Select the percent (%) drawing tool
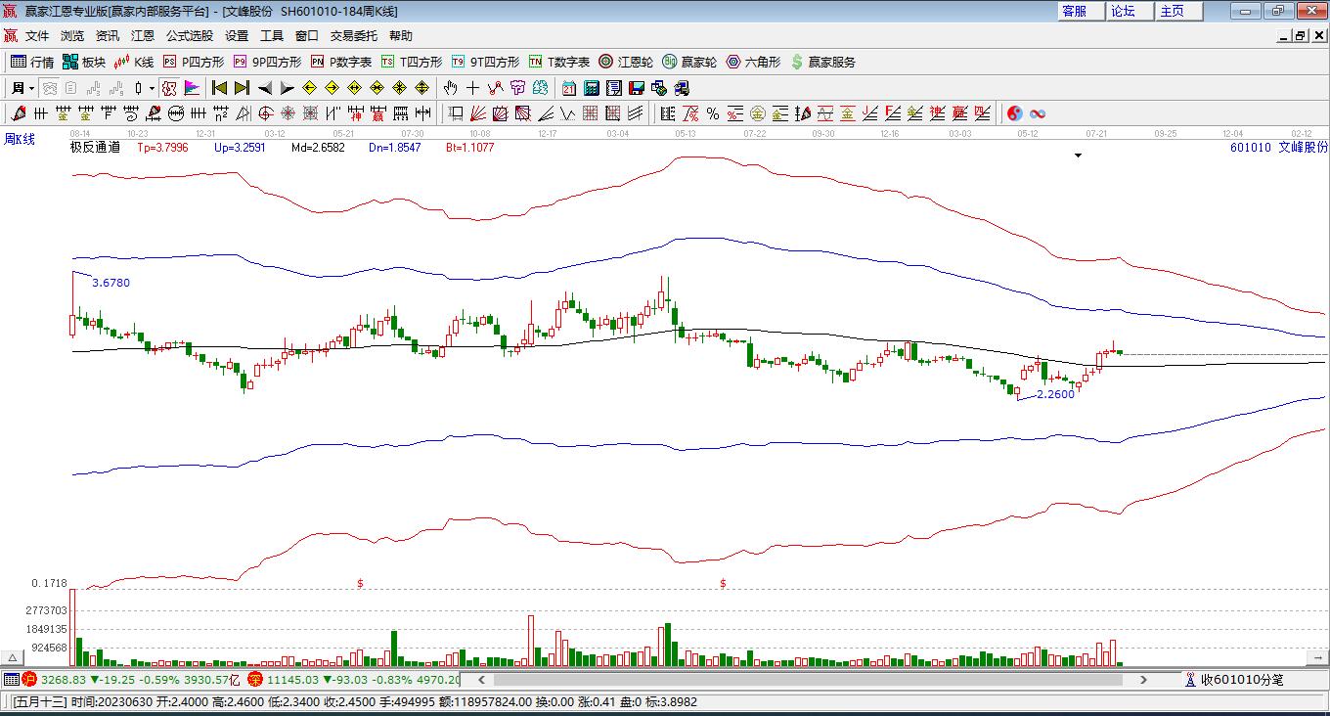This screenshot has width=1330, height=716. click(x=713, y=114)
